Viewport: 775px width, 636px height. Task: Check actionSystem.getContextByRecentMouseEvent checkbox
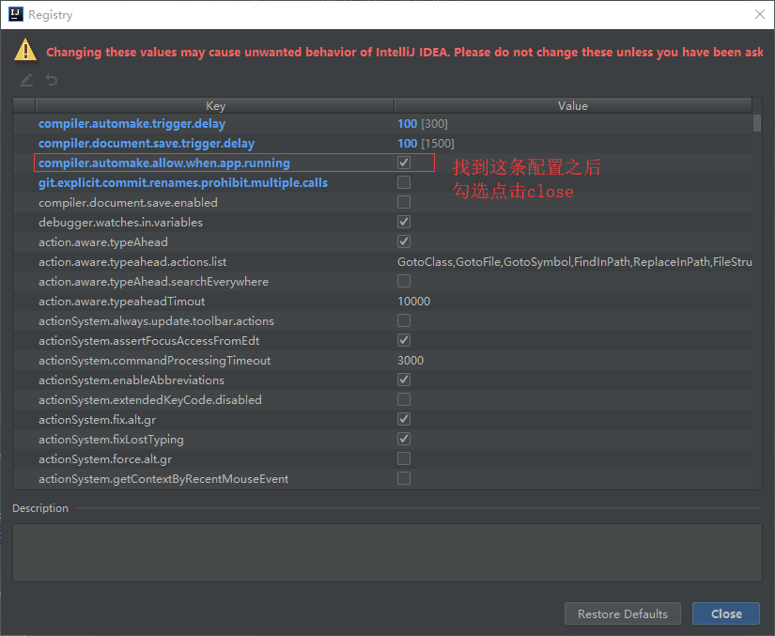(404, 478)
